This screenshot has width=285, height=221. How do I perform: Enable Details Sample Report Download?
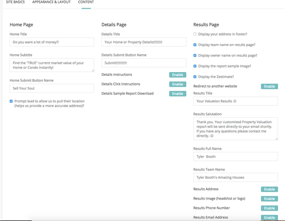[178, 94]
